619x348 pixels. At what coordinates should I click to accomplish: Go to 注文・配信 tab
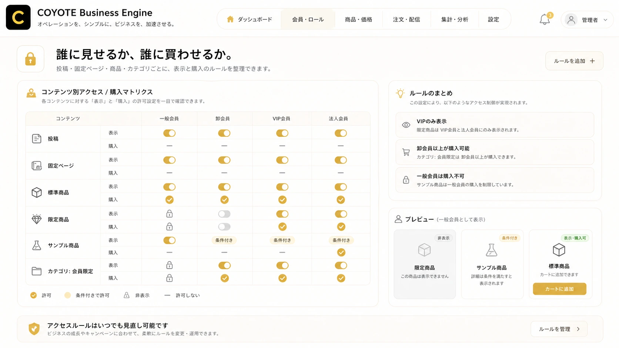(x=406, y=19)
